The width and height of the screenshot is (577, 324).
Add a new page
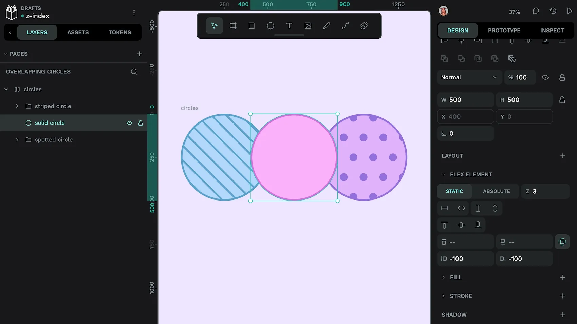coord(139,54)
